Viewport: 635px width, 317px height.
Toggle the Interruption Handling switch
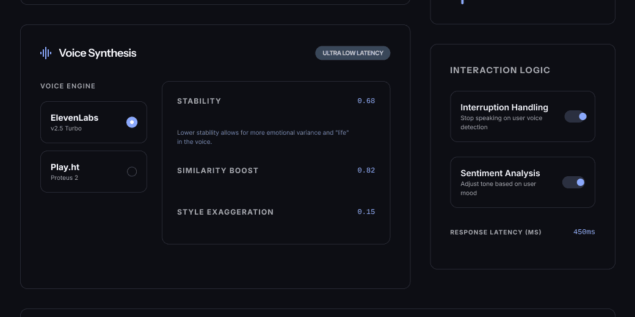[575, 116]
